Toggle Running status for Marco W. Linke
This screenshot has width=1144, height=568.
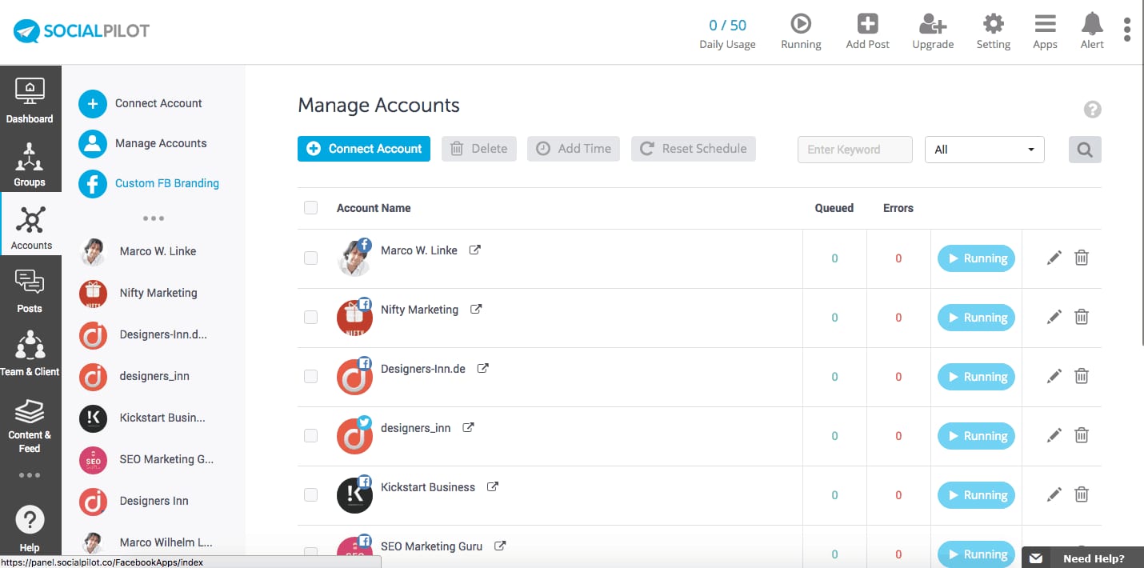[x=976, y=258]
